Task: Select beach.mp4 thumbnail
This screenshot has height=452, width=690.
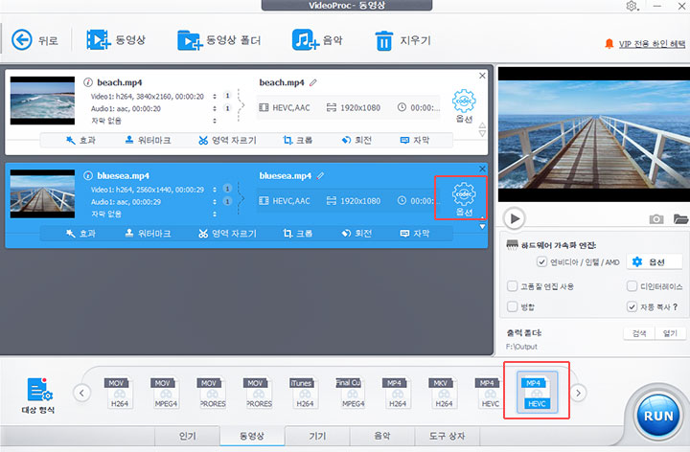Action: (42, 101)
